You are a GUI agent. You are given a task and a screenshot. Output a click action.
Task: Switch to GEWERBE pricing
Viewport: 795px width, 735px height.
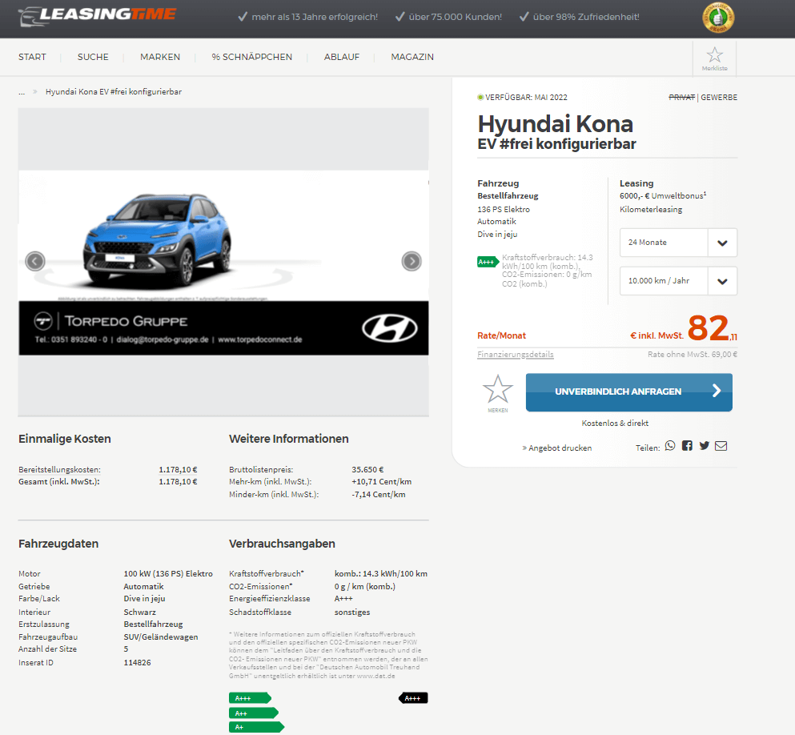coord(719,98)
